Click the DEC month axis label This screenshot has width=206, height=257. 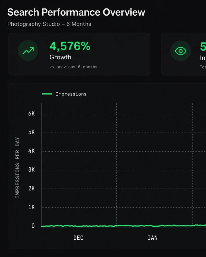(x=78, y=238)
